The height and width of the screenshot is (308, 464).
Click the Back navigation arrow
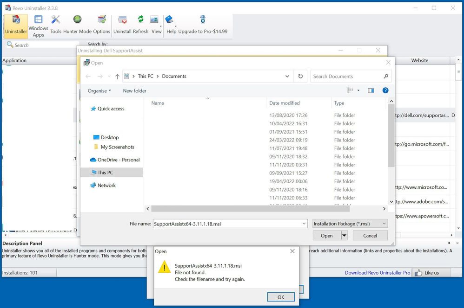pyautogui.click(x=88, y=77)
